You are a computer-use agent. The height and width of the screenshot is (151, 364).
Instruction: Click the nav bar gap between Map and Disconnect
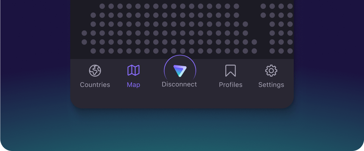(152, 77)
